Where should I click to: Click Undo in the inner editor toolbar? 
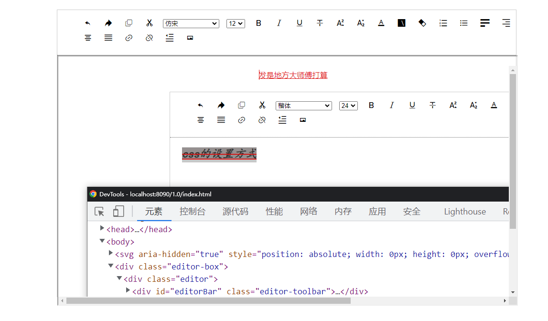pyautogui.click(x=200, y=105)
